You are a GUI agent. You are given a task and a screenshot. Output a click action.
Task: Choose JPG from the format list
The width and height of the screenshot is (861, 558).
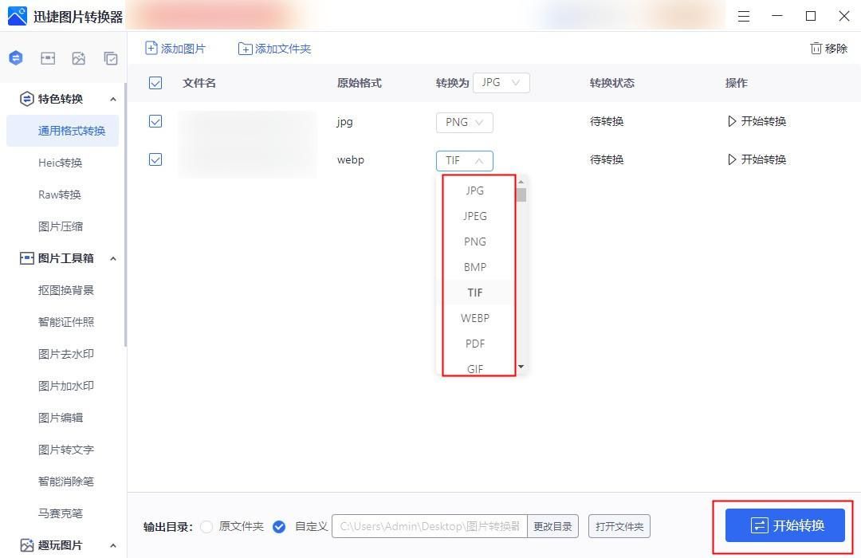tap(475, 191)
